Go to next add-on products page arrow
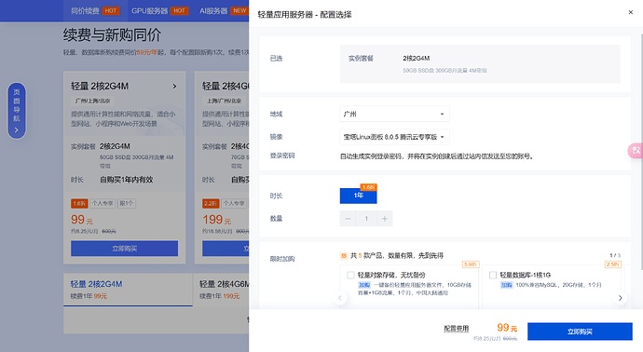 tap(620, 298)
